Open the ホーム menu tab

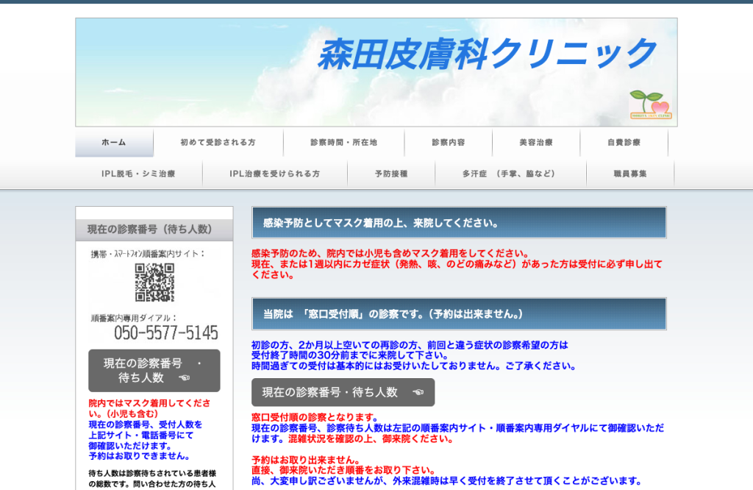pyautogui.click(x=114, y=143)
